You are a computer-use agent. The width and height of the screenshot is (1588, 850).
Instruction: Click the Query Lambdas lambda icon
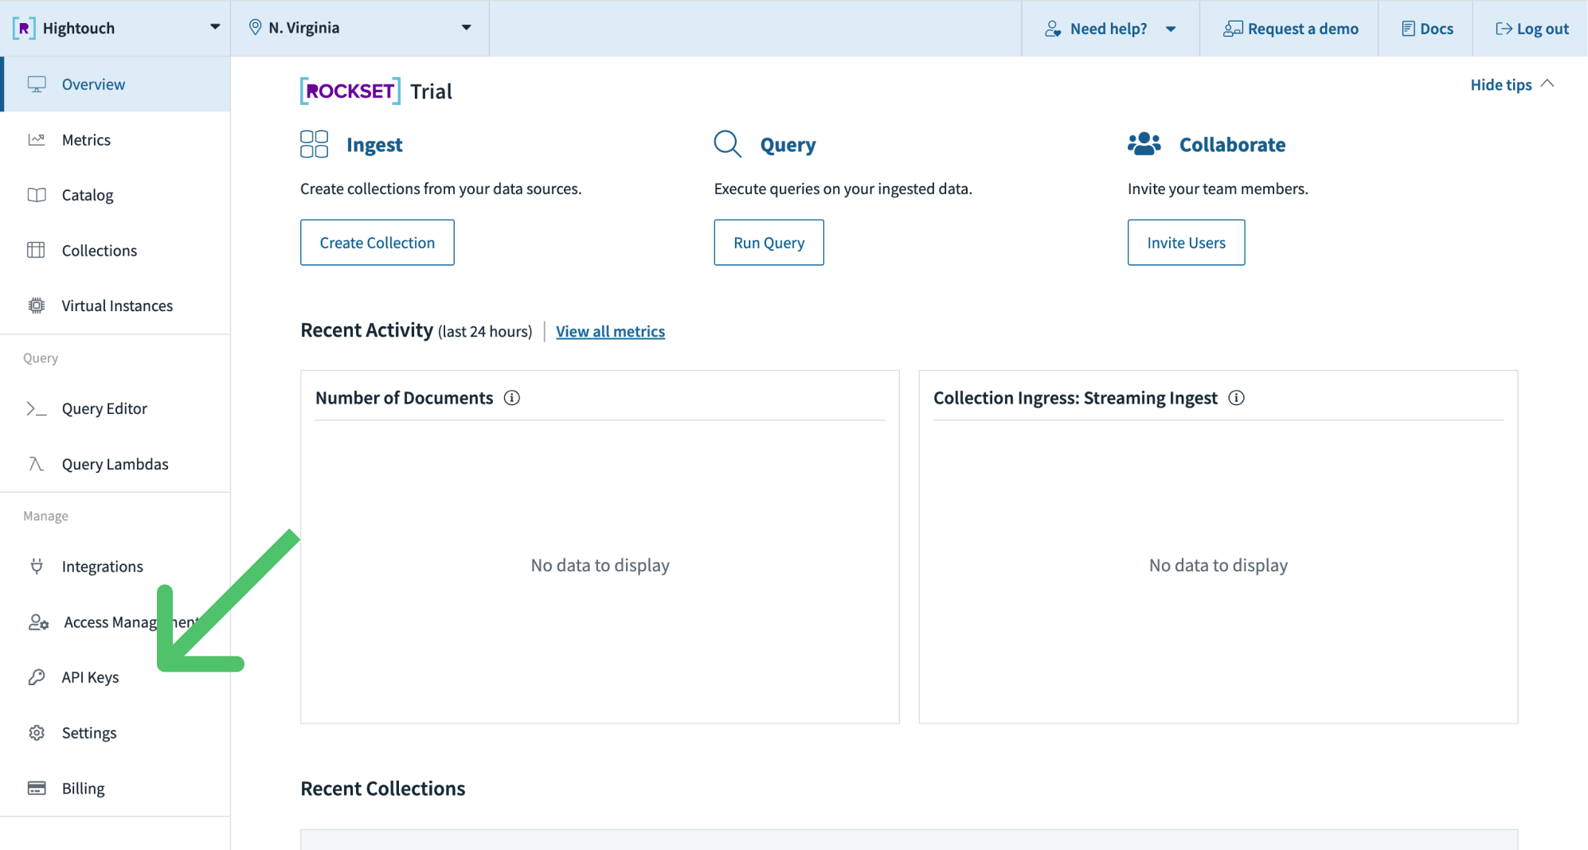(37, 464)
